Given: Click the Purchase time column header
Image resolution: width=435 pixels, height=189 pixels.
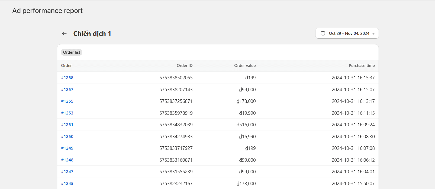Looking at the screenshot, I should (362, 66).
